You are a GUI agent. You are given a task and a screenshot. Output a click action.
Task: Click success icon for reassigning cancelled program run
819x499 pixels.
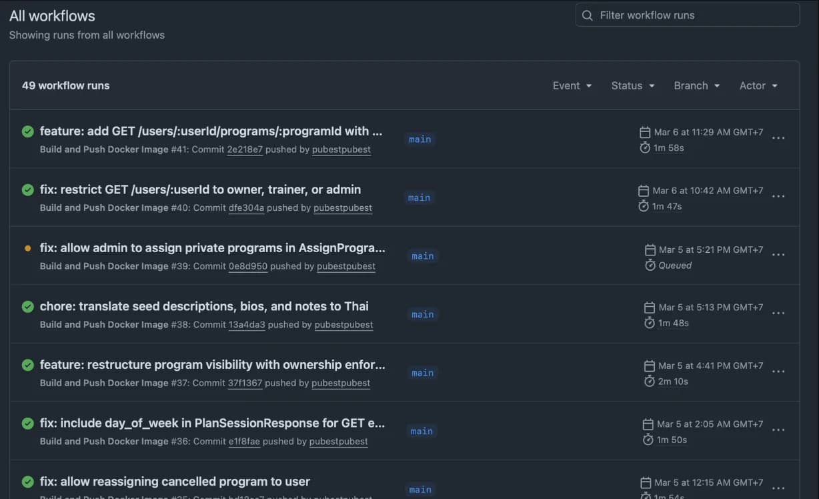[x=28, y=482]
